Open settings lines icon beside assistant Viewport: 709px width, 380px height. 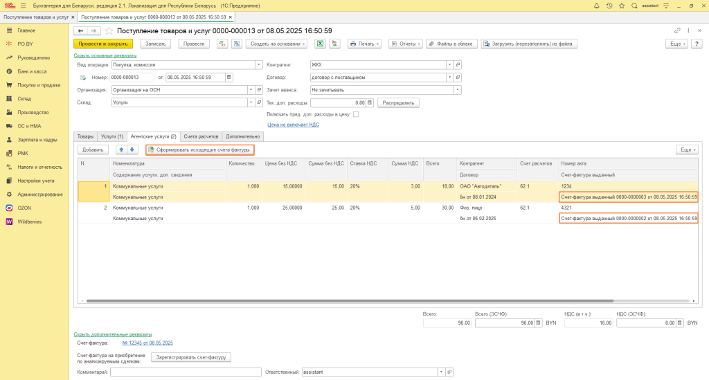pyautogui.click(x=666, y=6)
